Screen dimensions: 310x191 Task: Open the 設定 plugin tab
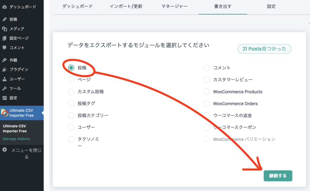[271, 6]
